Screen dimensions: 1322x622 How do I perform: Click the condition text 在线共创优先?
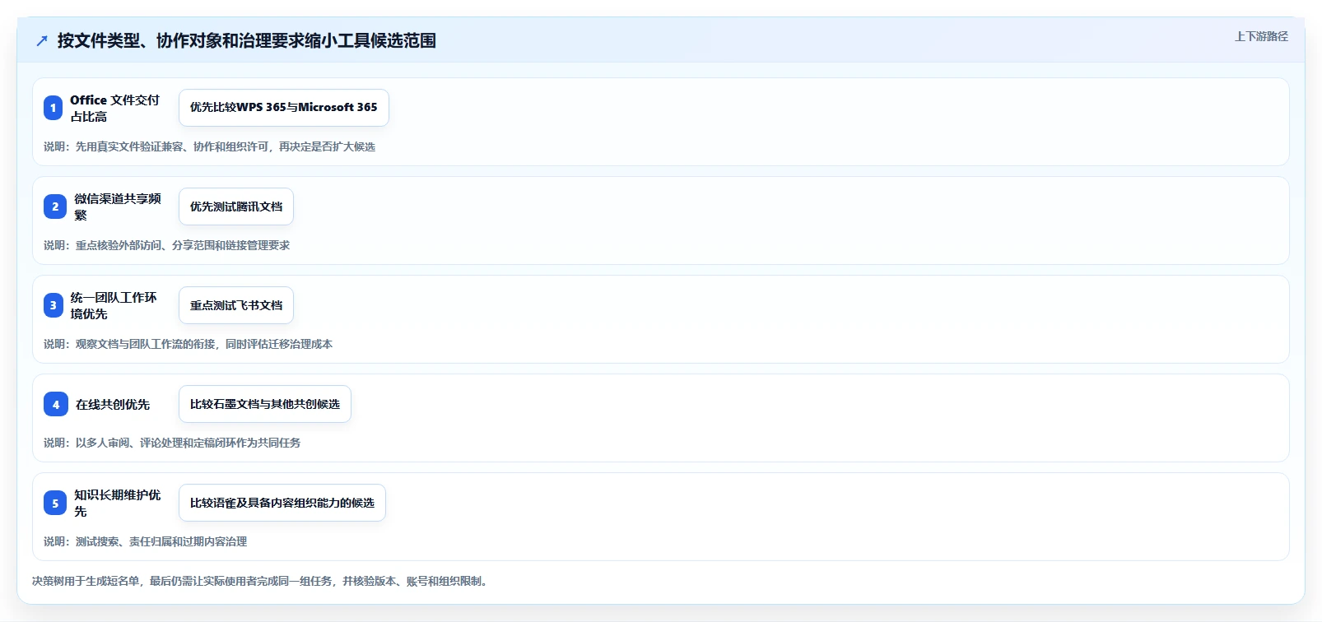tap(113, 404)
